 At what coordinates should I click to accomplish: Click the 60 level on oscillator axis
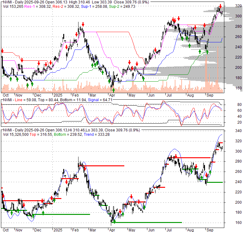[x=240, y=111]
